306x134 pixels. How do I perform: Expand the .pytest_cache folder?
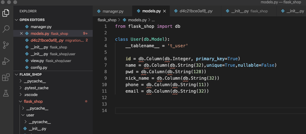point(21,88)
